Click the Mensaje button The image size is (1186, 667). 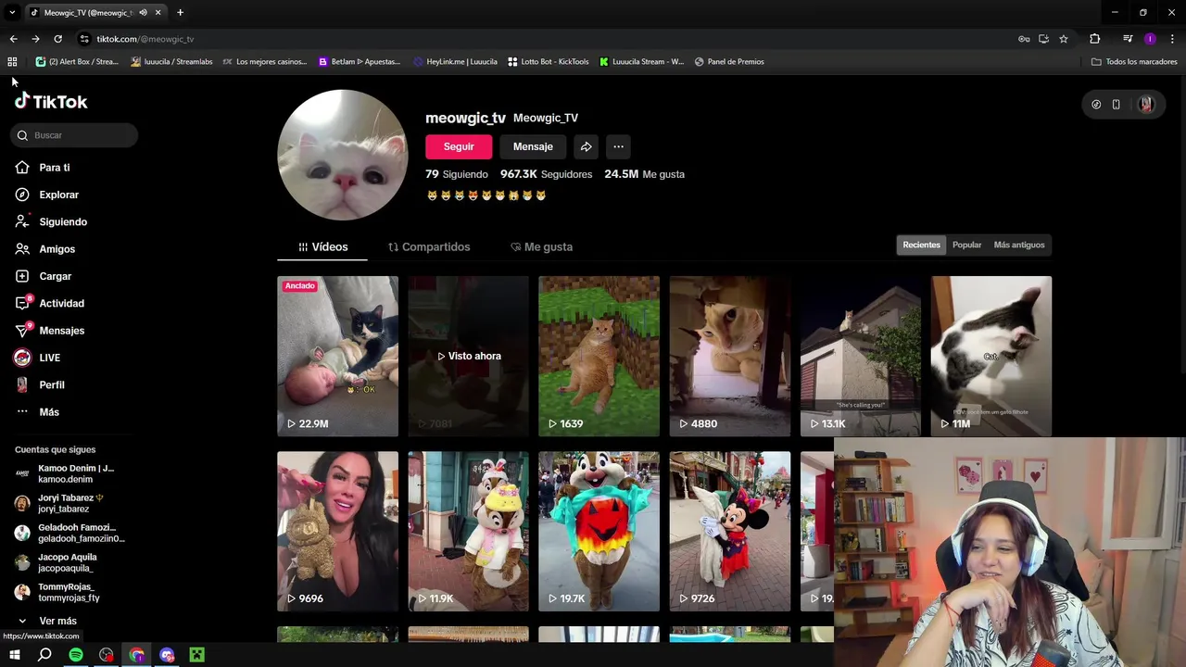[x=533, y=146]
